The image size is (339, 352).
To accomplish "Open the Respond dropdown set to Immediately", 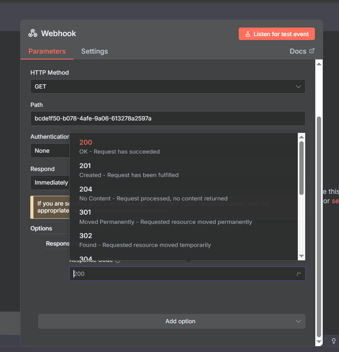I will 49,183.
